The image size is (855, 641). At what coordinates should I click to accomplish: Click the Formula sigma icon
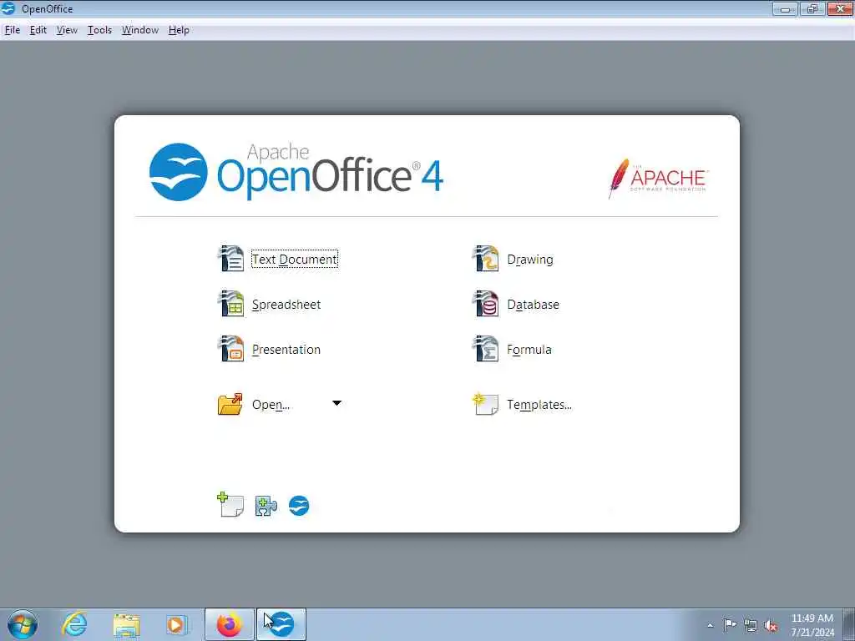click(485, 349)
